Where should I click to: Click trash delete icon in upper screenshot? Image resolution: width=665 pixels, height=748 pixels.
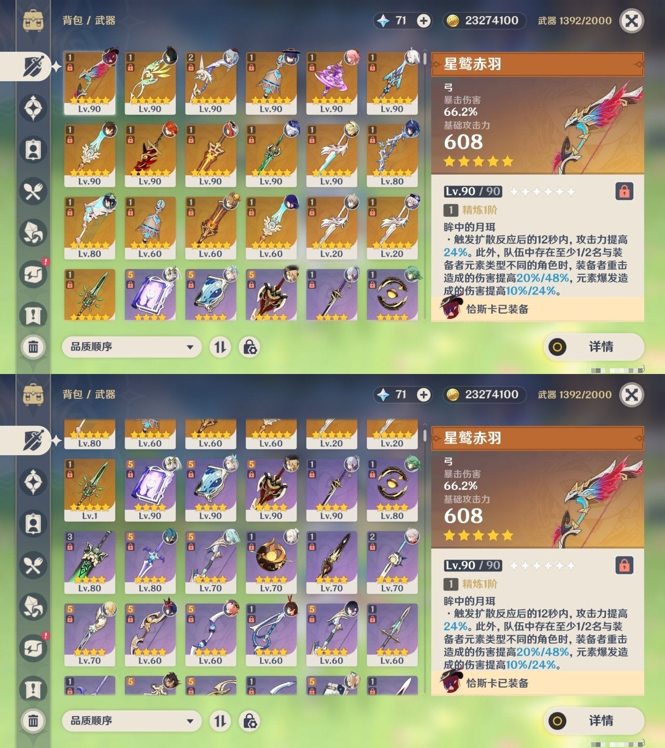pyautogui.click(x=33, y=346)
